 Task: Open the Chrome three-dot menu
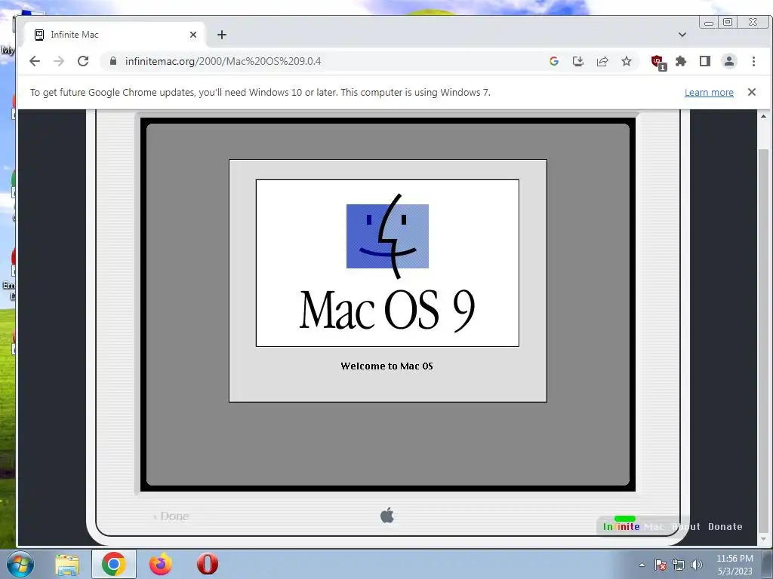pos(753,61)
